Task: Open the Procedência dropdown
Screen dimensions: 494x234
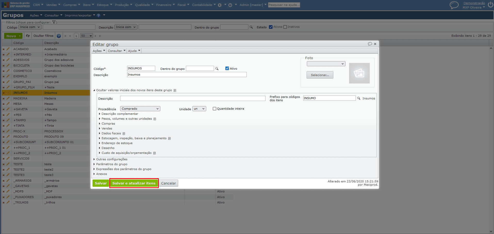Action: point(140,109)
